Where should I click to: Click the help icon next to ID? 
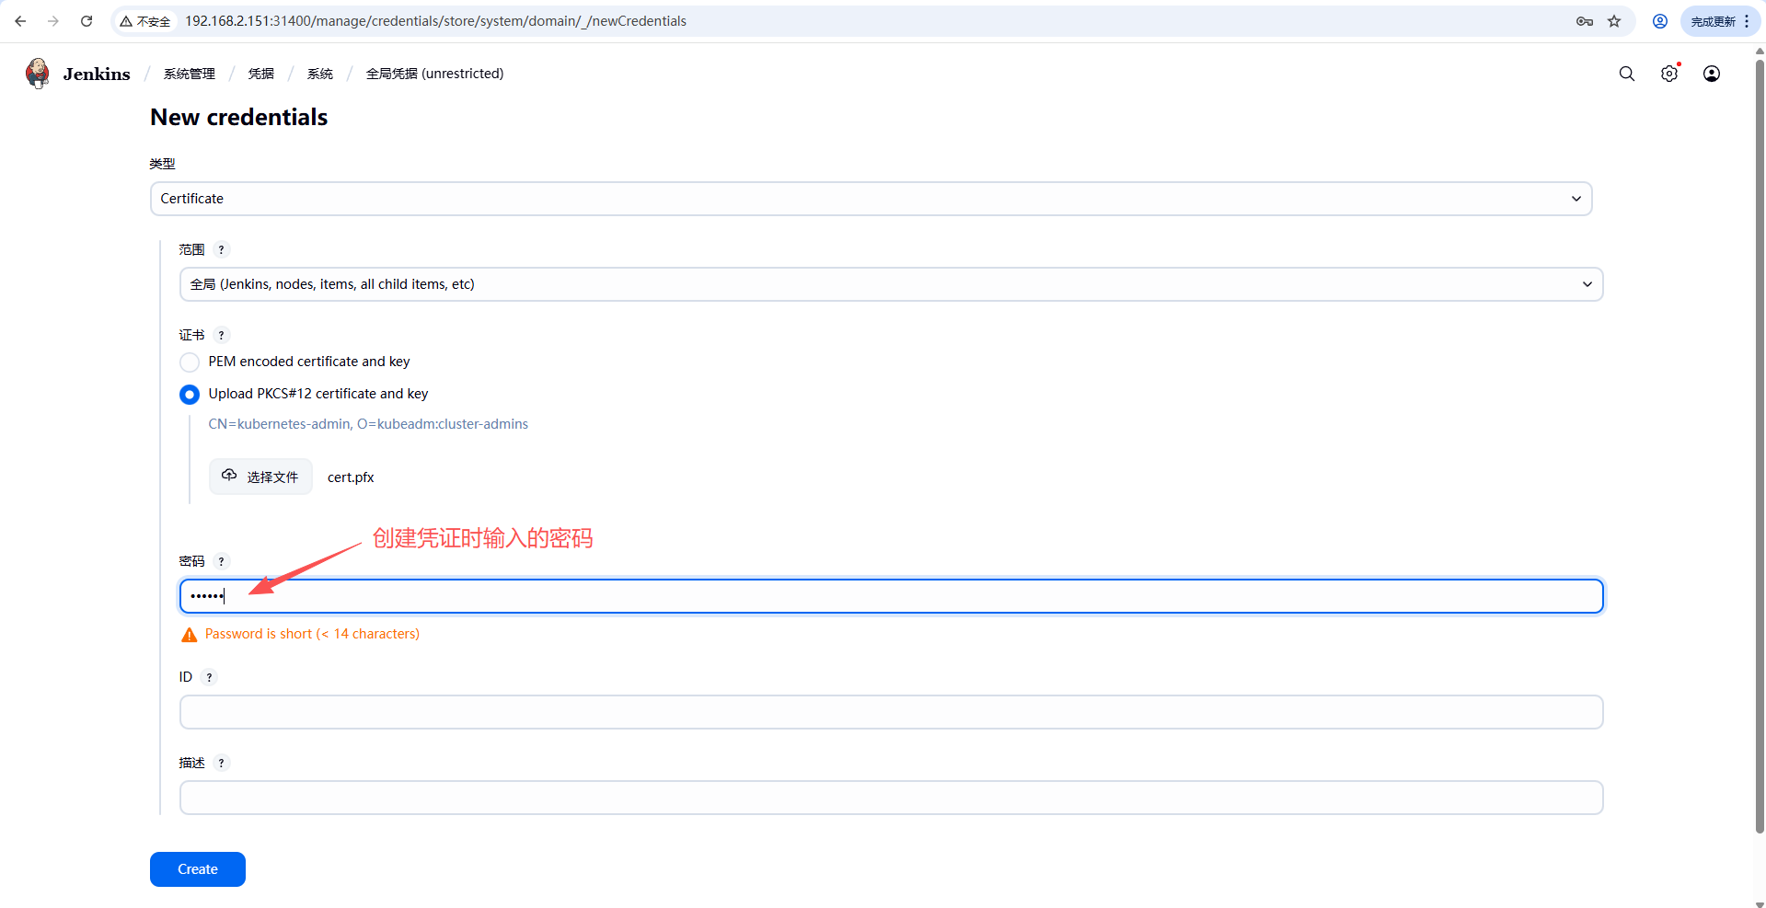pos(209,677)
